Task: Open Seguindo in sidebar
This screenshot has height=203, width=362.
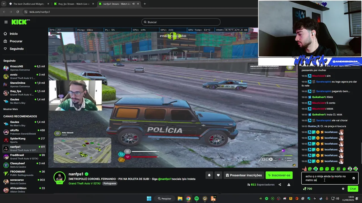Action: pos(16,49)
